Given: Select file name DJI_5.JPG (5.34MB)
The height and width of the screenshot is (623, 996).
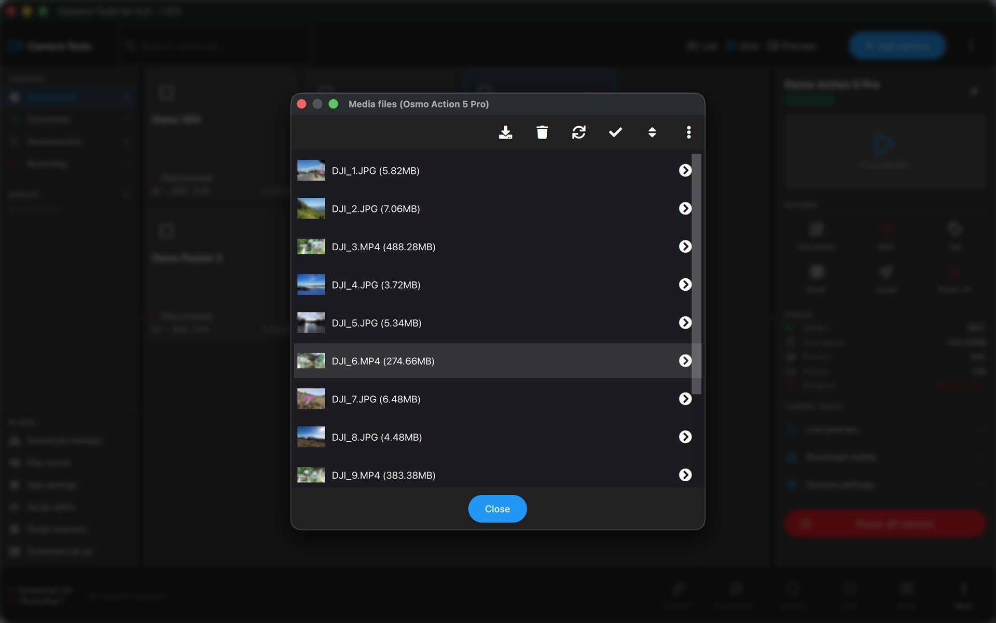Looking at the screenshot, I should 377,323.
